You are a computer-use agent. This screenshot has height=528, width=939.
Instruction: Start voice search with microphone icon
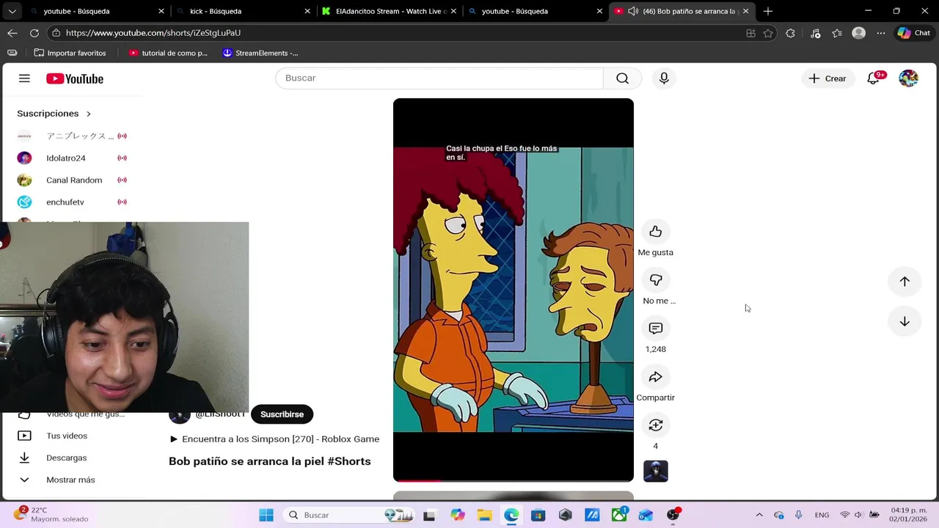[664, 78]
